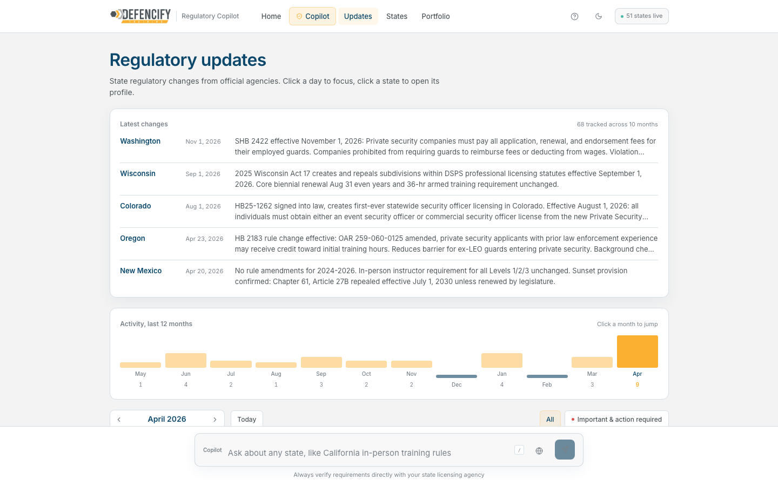The height and width of the screenshot is (486, 778).
Task: Jump to the Aug activity bar
Action: click(276, 365)
